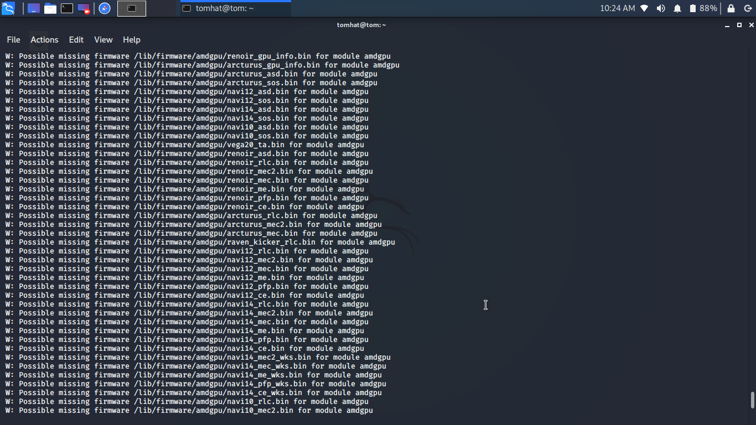
Task: Select the tomhat@tom taskbar window button
Action: [235, 8]
